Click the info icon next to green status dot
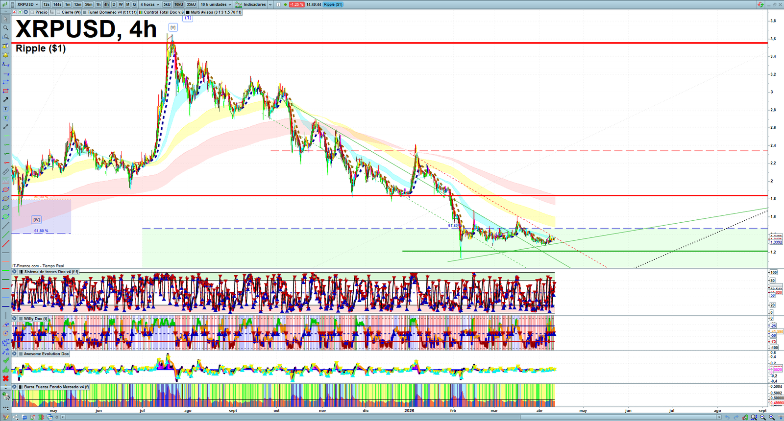The image size is (784, 421). point(278,4)
